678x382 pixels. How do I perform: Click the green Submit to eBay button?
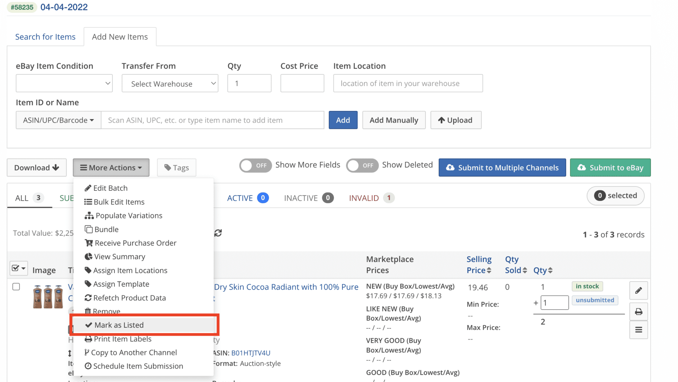point(610,167)
